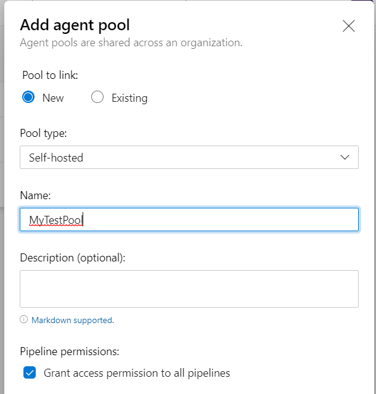The width and height of the screenshot is (376, 394).
Task: Click the Pool type: label
Action: point(43,133)
